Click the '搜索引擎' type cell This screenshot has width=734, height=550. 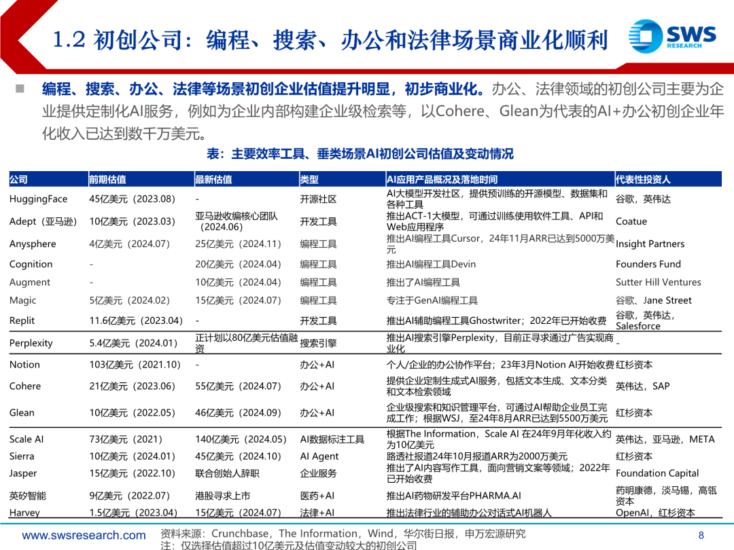pyautogui.click(x=318, y=344)
